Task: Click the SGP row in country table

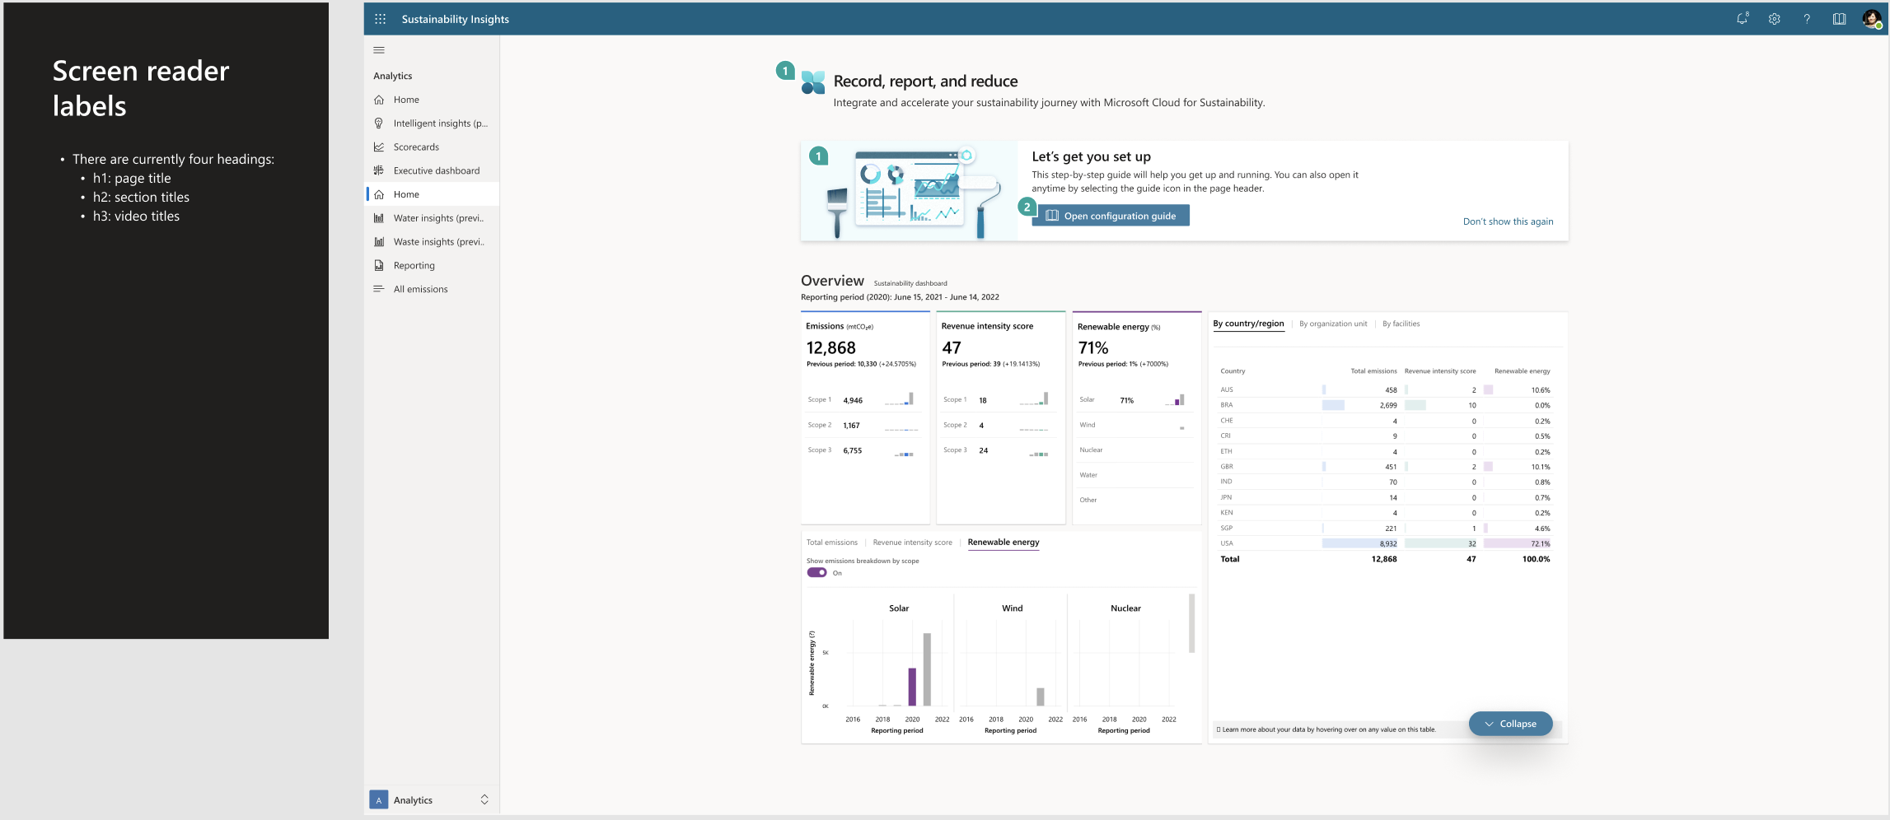Action: coord(1385,529)
